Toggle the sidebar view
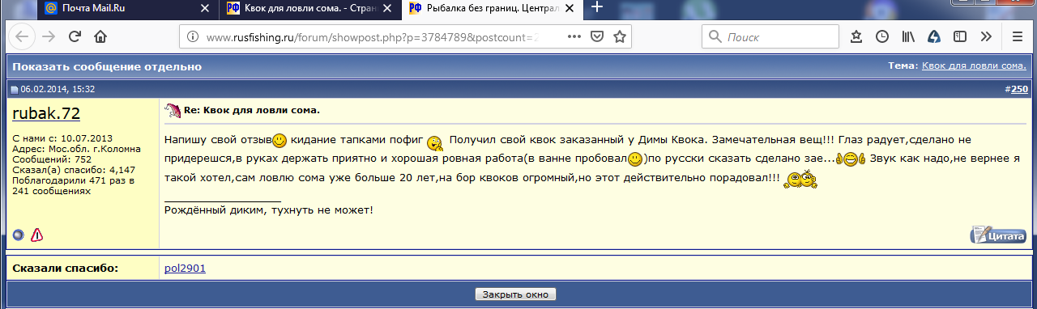The width and height of the screenshot is (1037, 309). pyautogui.click(x=960, y=37)
